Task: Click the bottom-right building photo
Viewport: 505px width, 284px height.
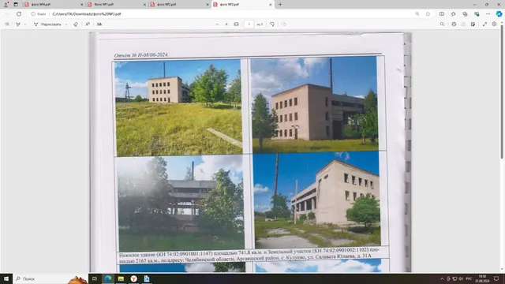Action: 317,200
